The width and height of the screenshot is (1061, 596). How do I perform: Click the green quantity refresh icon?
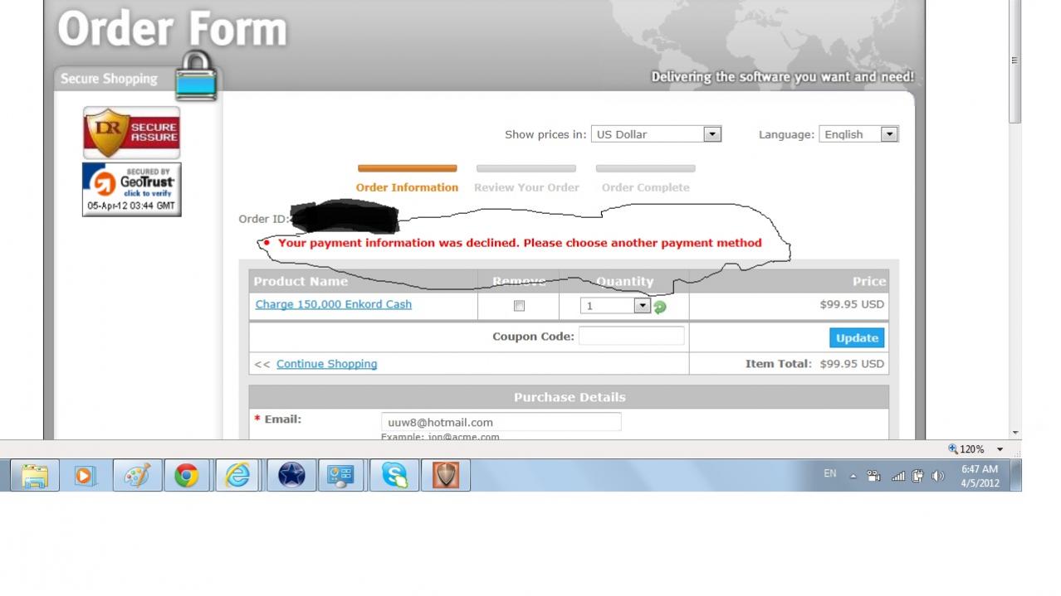tap(660, 307)
